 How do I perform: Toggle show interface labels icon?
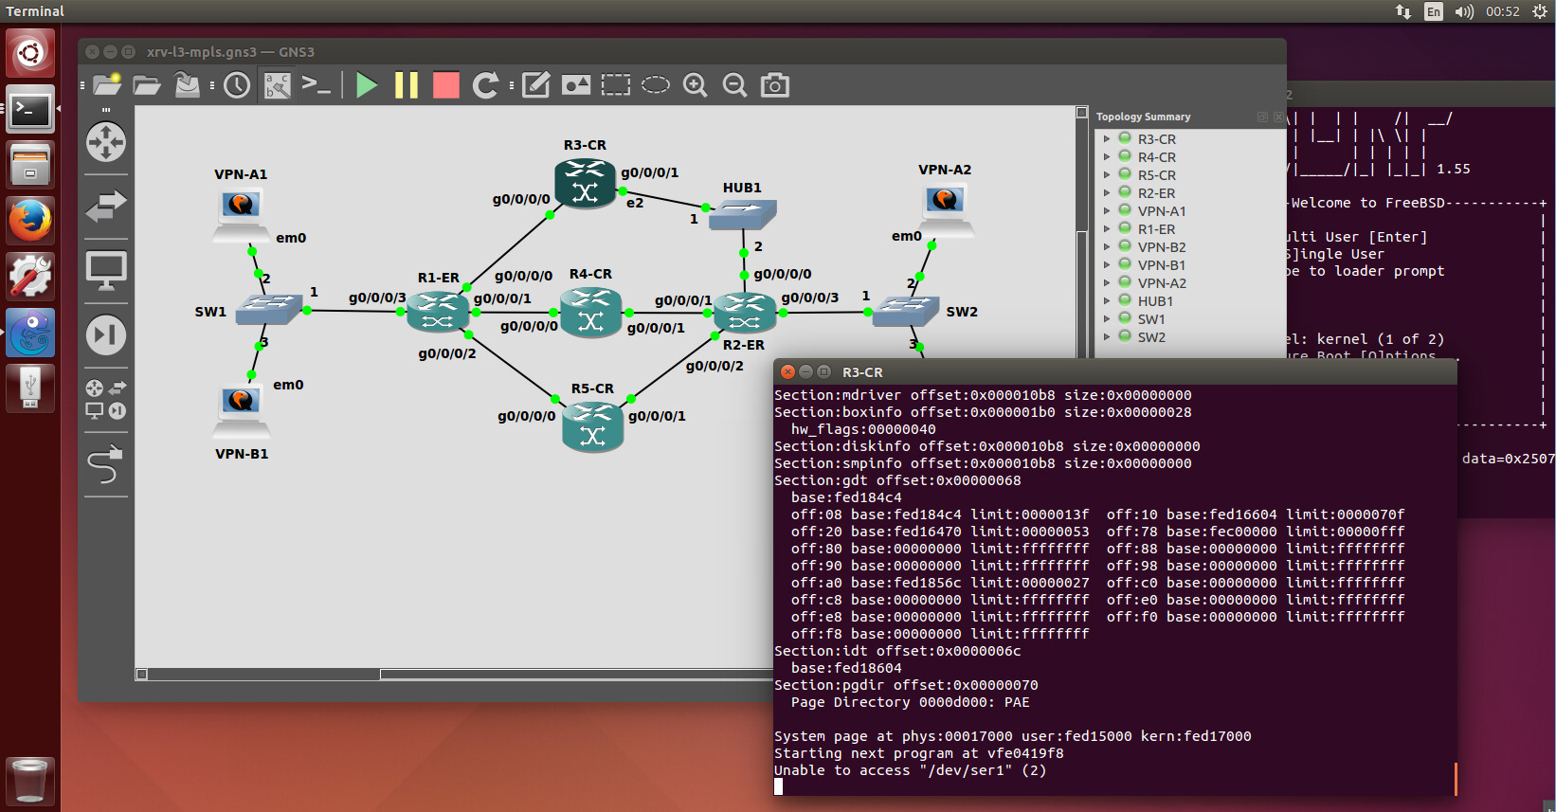pos(278,85)
